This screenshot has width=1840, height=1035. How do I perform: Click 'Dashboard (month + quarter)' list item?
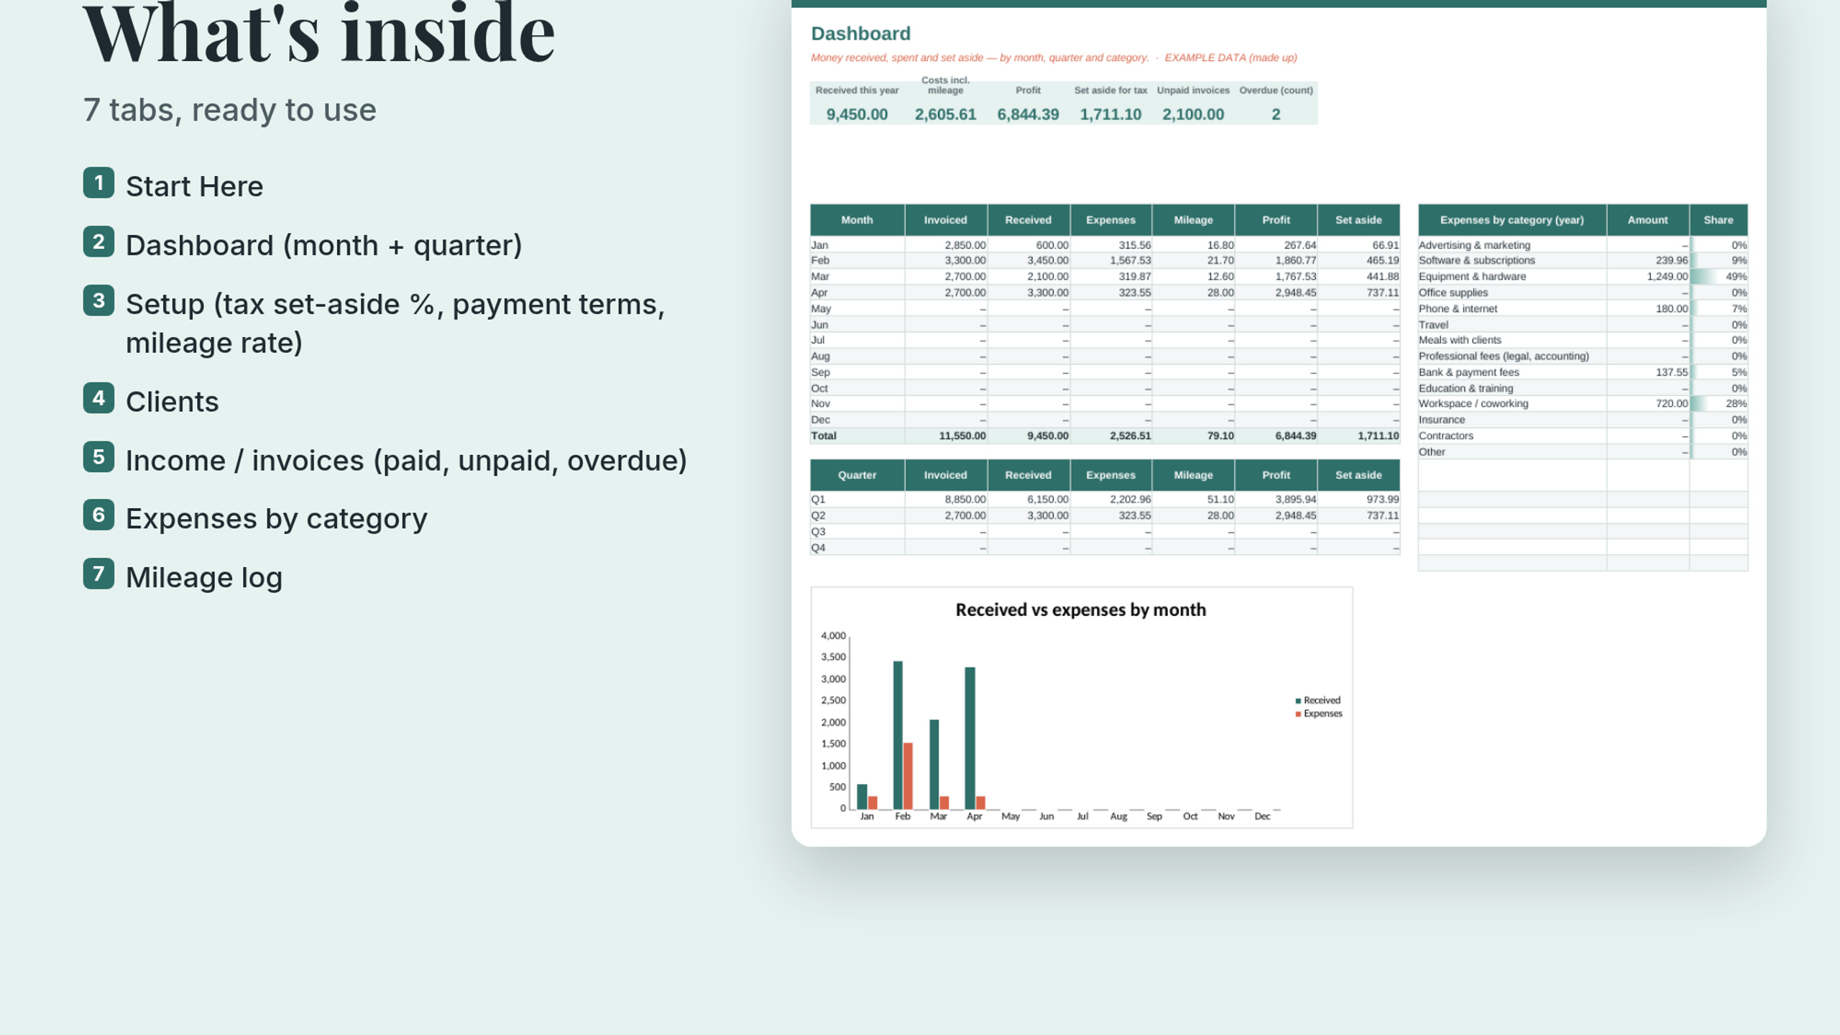point(324,245)
